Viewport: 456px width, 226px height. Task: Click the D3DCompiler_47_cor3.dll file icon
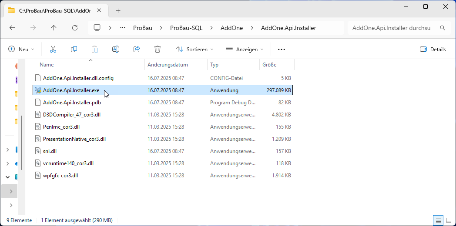coord(37,115)
